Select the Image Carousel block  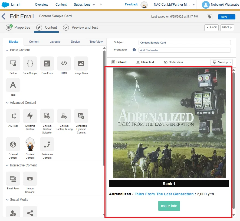[30, 179]
